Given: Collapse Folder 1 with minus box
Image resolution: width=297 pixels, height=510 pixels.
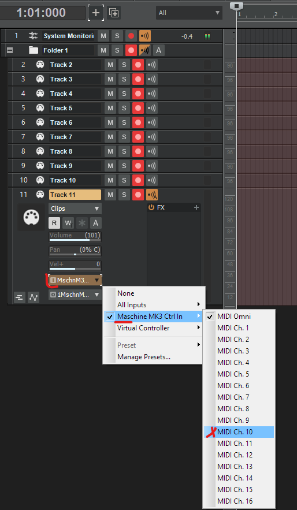Looking at the screenshot, I should pyautogui.click(x=10, y=50).
